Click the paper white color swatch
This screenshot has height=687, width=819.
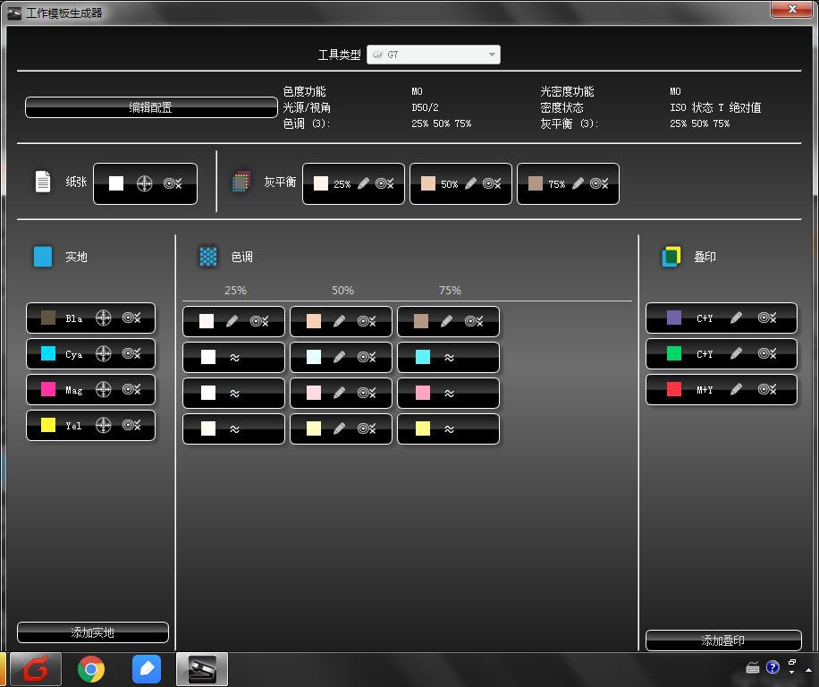click(116, 183)
